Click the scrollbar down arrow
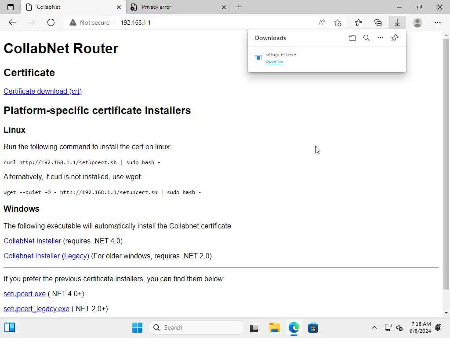 446,313
